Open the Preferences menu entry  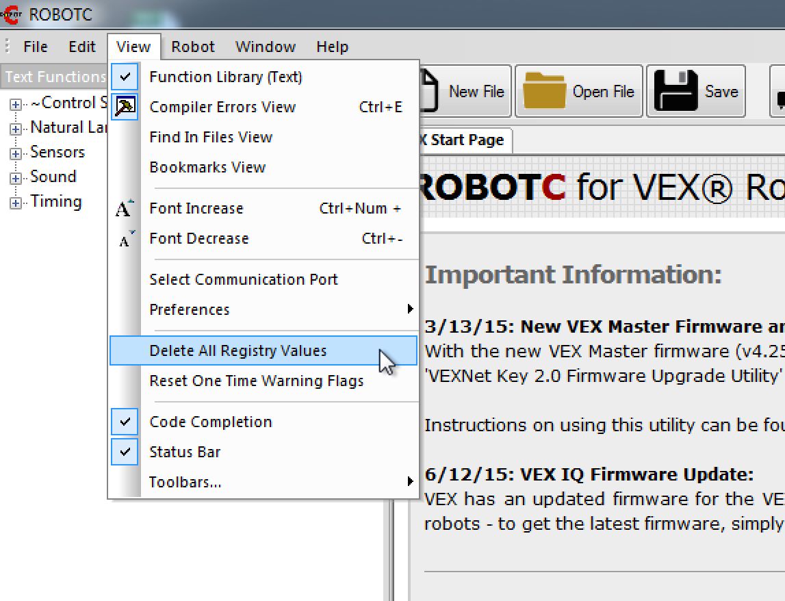(x=264, y=309)
